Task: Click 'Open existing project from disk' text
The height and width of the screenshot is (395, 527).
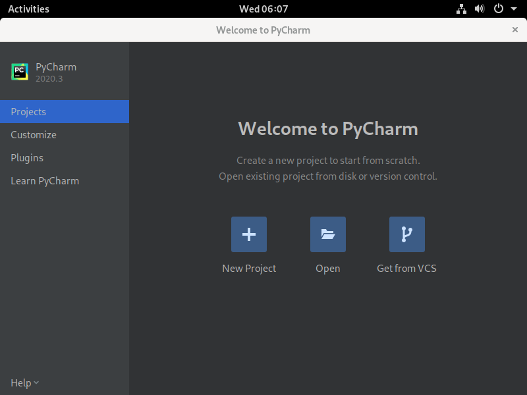Action: [288, 176]
